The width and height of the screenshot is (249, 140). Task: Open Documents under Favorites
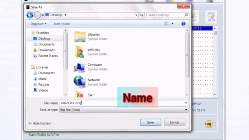point(46,44)
